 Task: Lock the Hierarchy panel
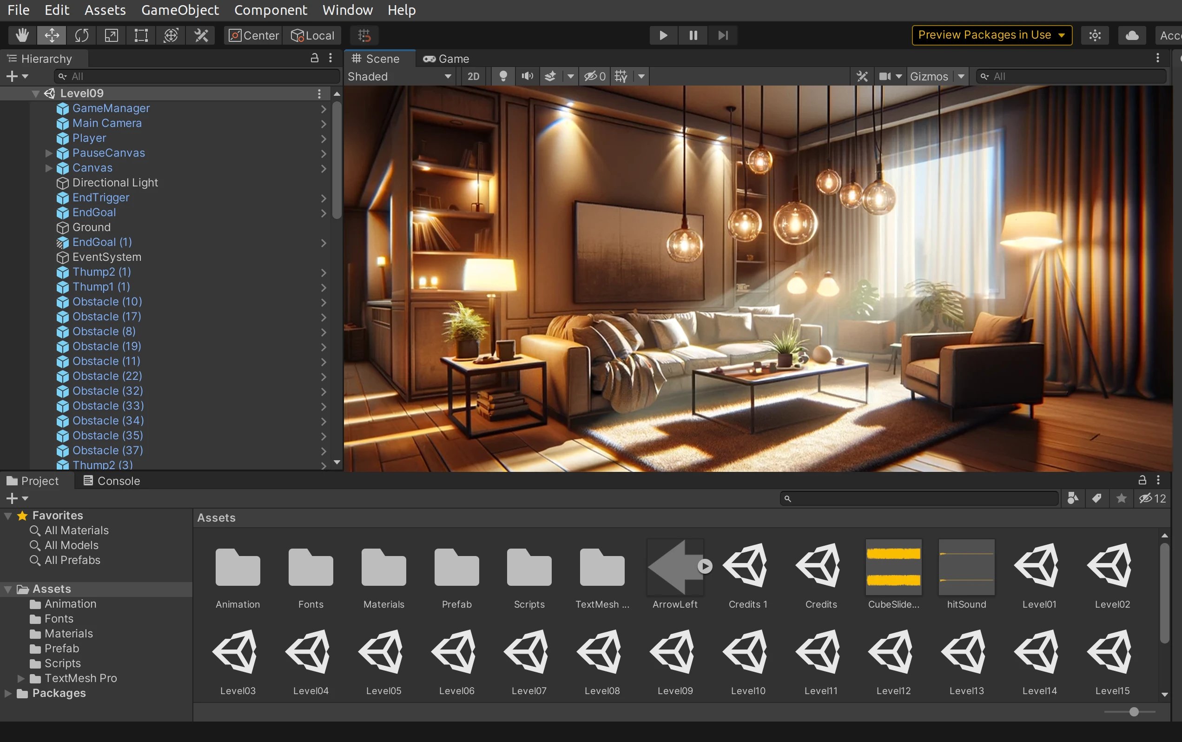click(x=315, y=59)
